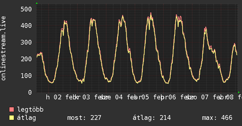The width and height of the screenshot is (242, 126).
Task: Select the 'legtöbb' legend label
Action: pos(30,110)
